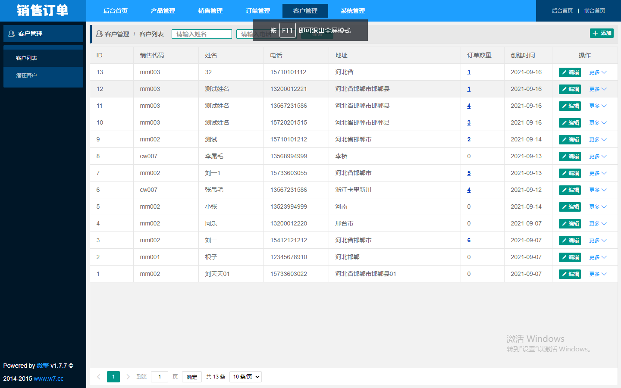Click the person icon in the breadcrumb bar
This screenshot has height=388, width=621.
99,34
